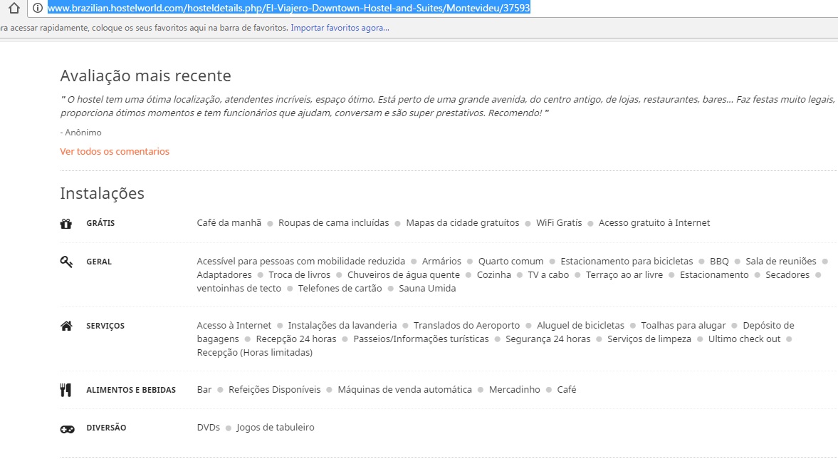Click 'Serviços de limpeza'
Screen dimensions: 838x459
(649, 339)
